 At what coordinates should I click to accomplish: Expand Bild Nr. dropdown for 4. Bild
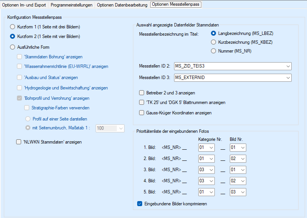point(238,181)
